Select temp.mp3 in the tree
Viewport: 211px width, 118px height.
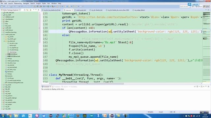[13, 46]
